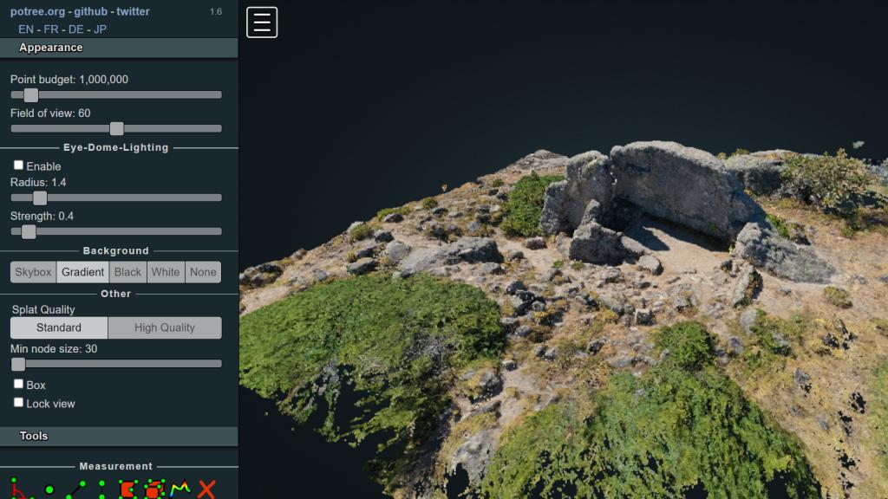This screenshot has width=888, height=499.
Task: Select the Angle measurement tool
Action: click(x=16, y=489)
